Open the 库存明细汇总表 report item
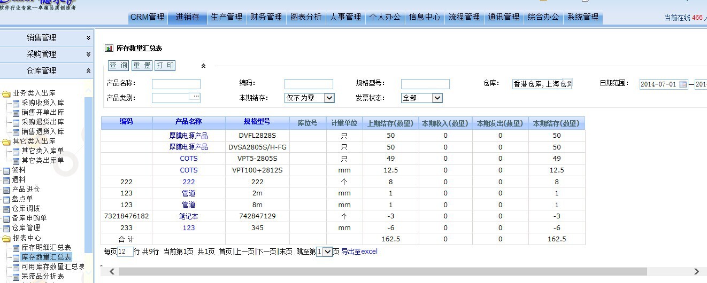The height and width of the screenshot is (283, 707). coord(46,248)
